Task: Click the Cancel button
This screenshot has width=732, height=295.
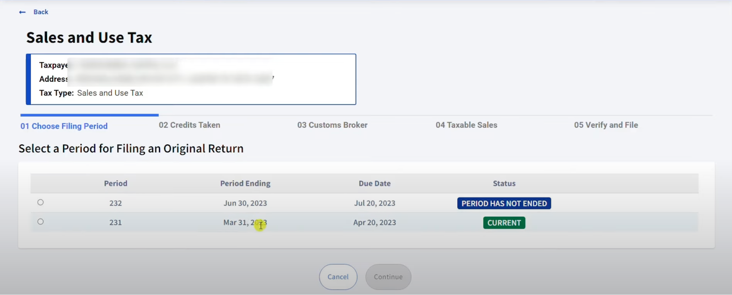Action: pos(338,277)
